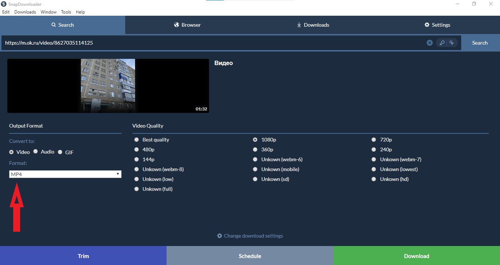Open the Help menu

coord(80,12)
